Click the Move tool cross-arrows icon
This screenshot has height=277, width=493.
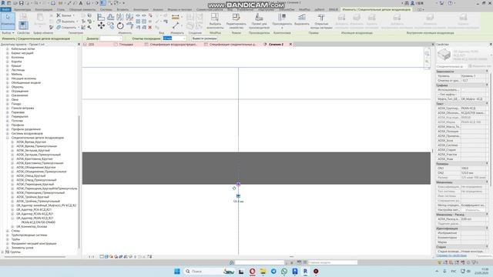[x=101, y=25]
